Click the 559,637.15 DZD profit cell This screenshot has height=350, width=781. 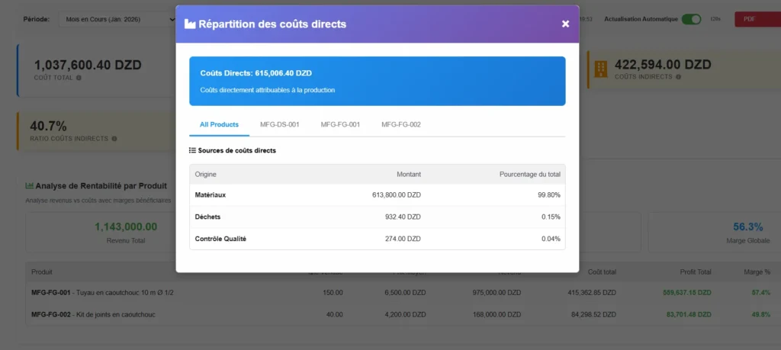pyautogui.click(x=687, y=293)
